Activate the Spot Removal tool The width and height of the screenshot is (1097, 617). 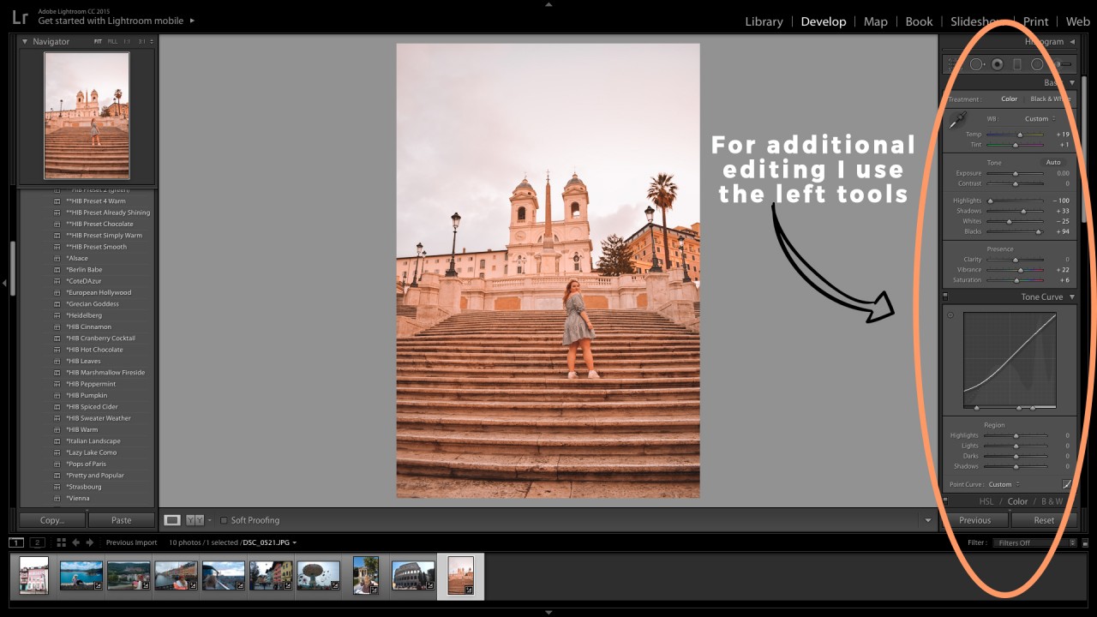coord(976,64)
